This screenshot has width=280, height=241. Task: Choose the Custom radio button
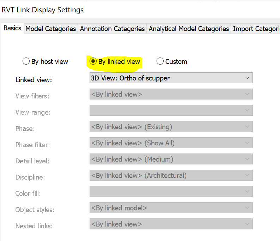click(160, 61)
